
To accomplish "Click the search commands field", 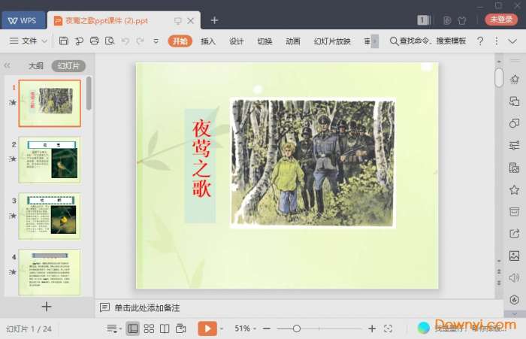I will 428,41.
